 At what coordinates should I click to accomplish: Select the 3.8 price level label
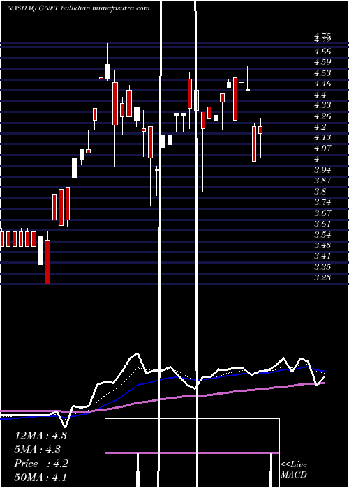click(x=320, y=192)
